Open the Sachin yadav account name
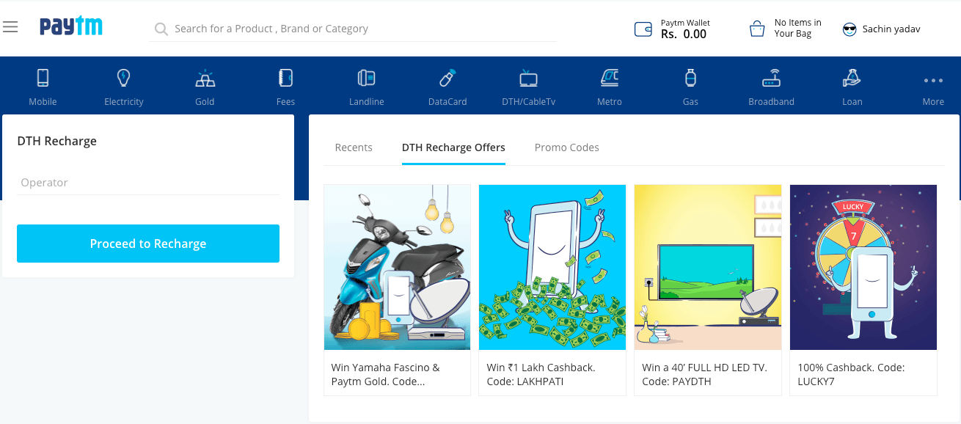Viewport: 961px width, 424px height. (x=891, y=29)
